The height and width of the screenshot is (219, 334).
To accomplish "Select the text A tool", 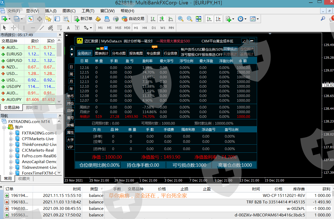I will pyautogui.click(x=68, y=28).
